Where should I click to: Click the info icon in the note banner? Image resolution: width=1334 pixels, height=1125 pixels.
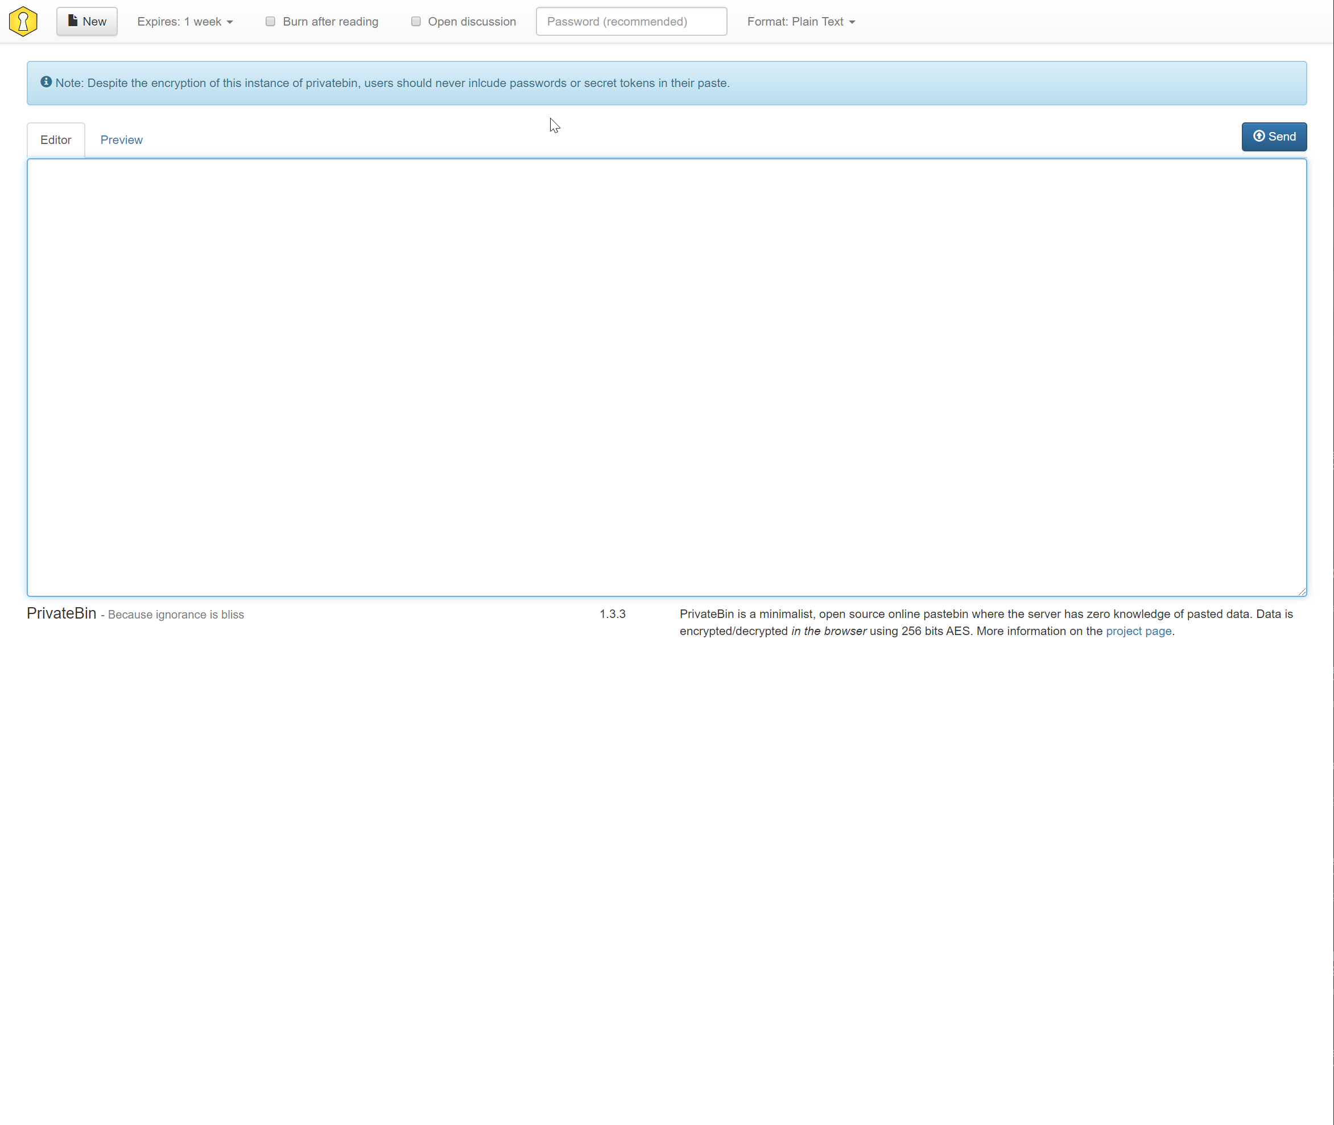(x=46, y=81)
